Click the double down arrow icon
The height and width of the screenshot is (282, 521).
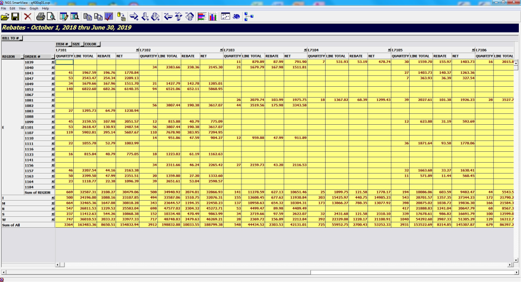click(x=155, y=17)
